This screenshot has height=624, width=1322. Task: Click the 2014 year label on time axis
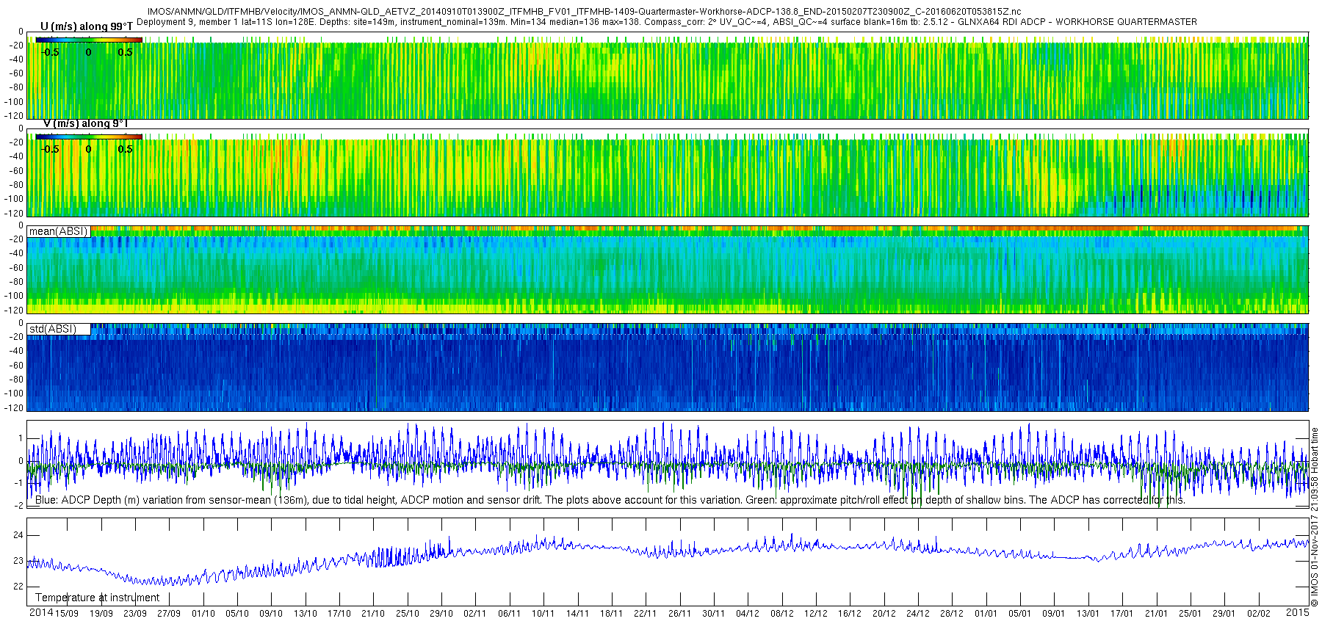point(40,612)
